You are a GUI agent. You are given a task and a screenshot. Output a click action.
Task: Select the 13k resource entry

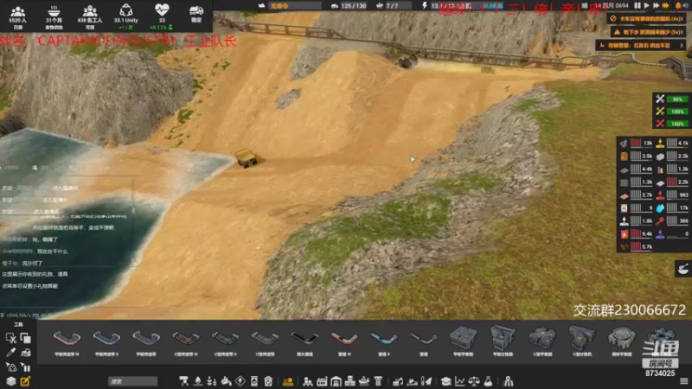[x=636, y=143]
